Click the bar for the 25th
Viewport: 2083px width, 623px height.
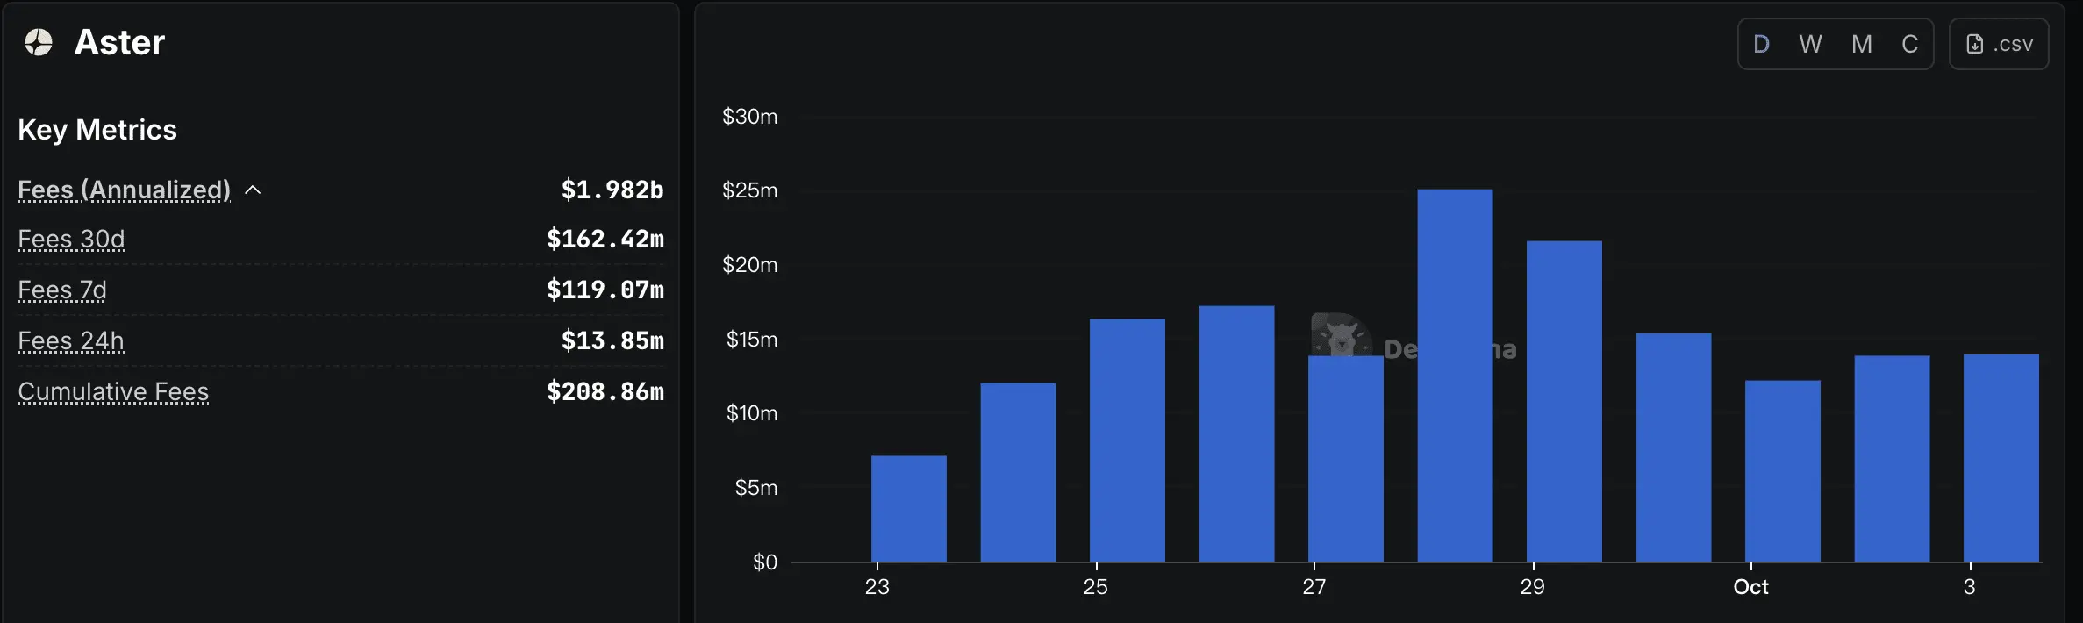point(1127,440)
